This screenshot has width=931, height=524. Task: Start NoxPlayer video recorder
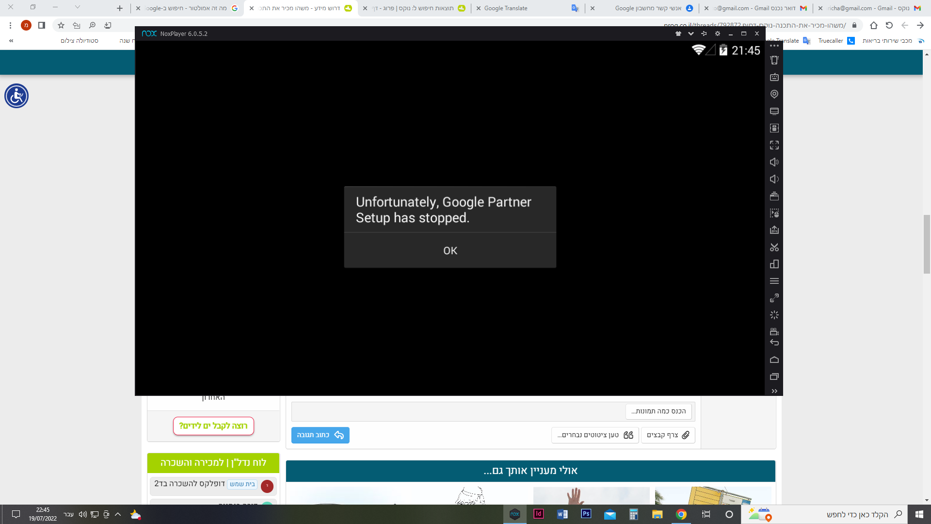[x=774, y=331]
